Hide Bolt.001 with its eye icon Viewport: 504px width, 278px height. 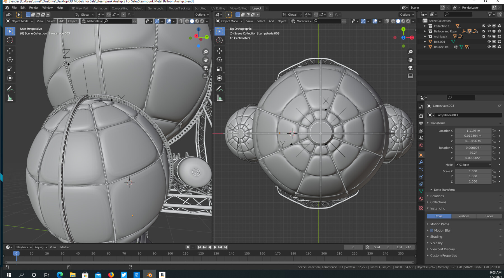(489, 41)
